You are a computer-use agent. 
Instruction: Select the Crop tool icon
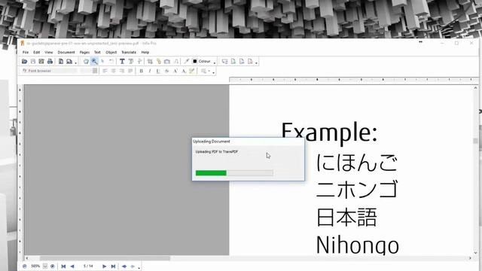coord(150,62)
